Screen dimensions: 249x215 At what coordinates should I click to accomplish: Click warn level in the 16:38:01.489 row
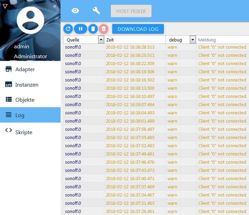coord(172,121)
